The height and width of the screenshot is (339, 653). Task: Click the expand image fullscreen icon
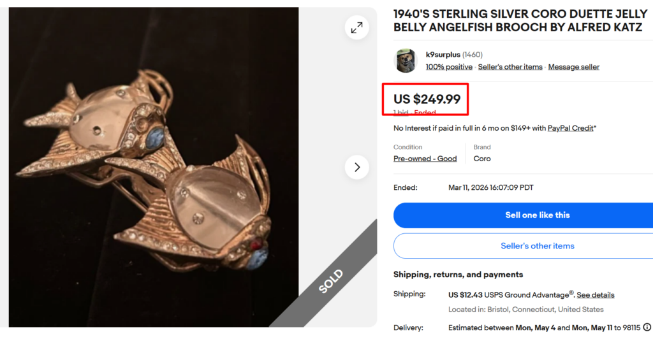pyautogui.click(x=356, y=27)
